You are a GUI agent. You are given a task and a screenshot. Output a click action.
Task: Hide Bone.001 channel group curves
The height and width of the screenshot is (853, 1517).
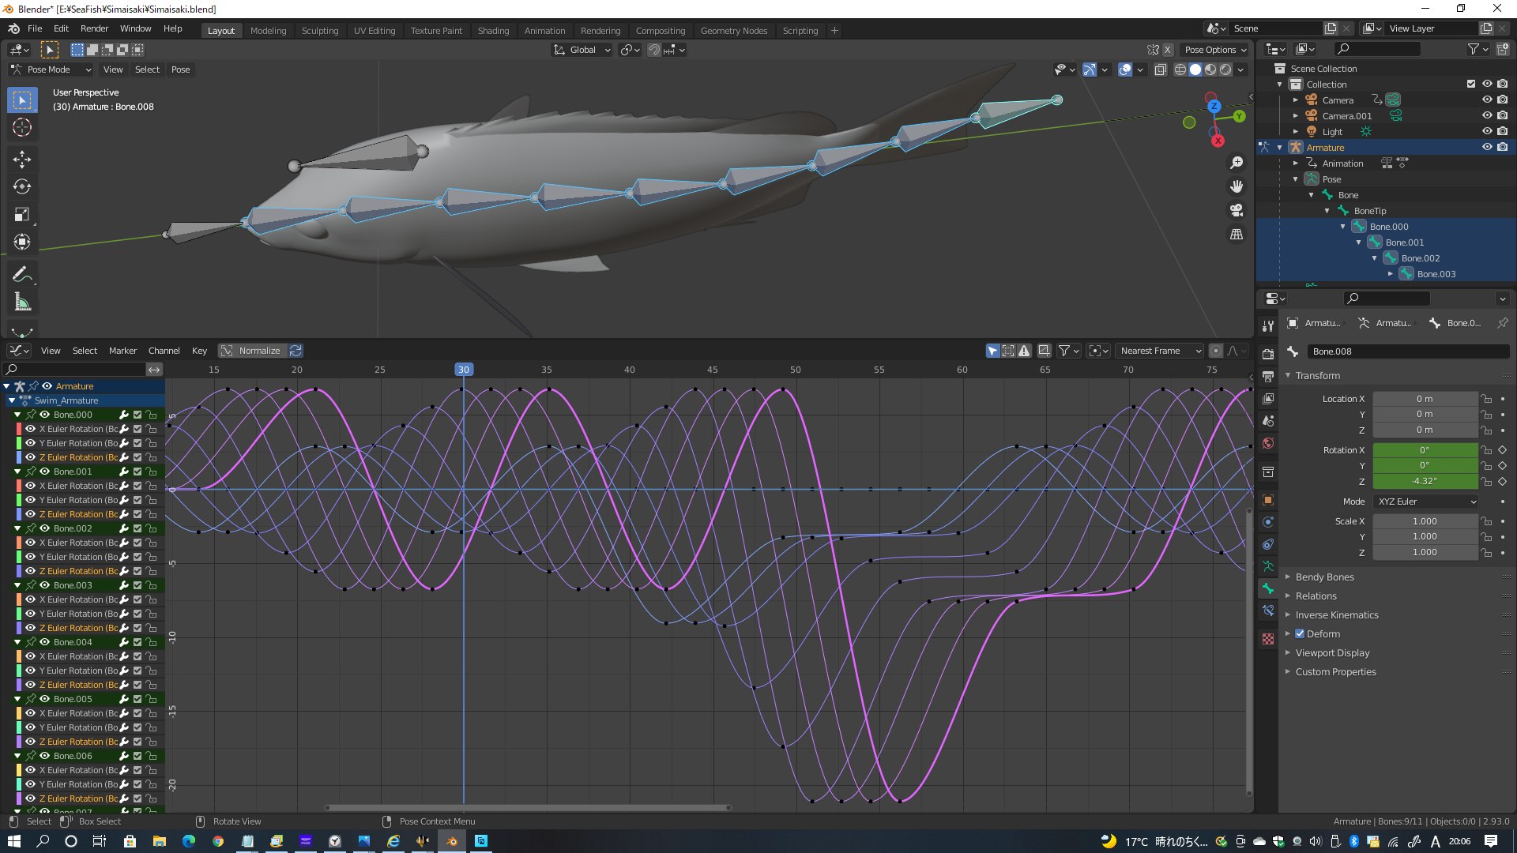pyautogui.click(x=44, y=472)
